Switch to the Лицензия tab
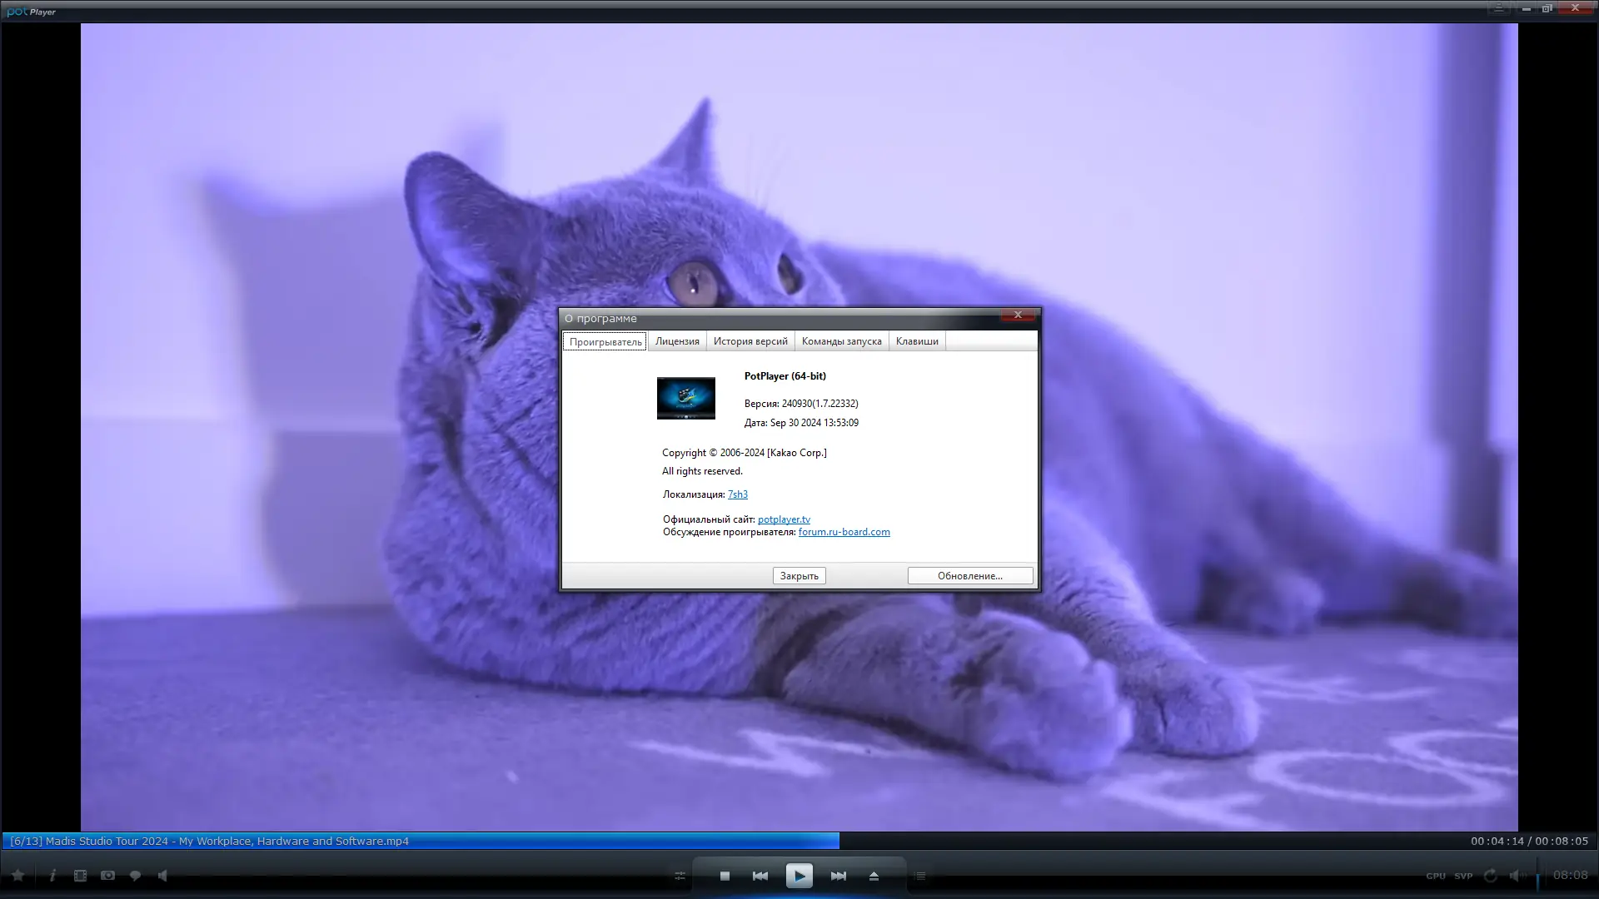This screenshot has width=1599, height=899. tap(677, 341)
